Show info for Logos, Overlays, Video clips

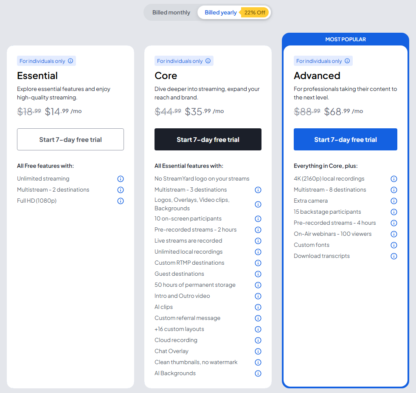pyautogui.click(x=258, y=204)
